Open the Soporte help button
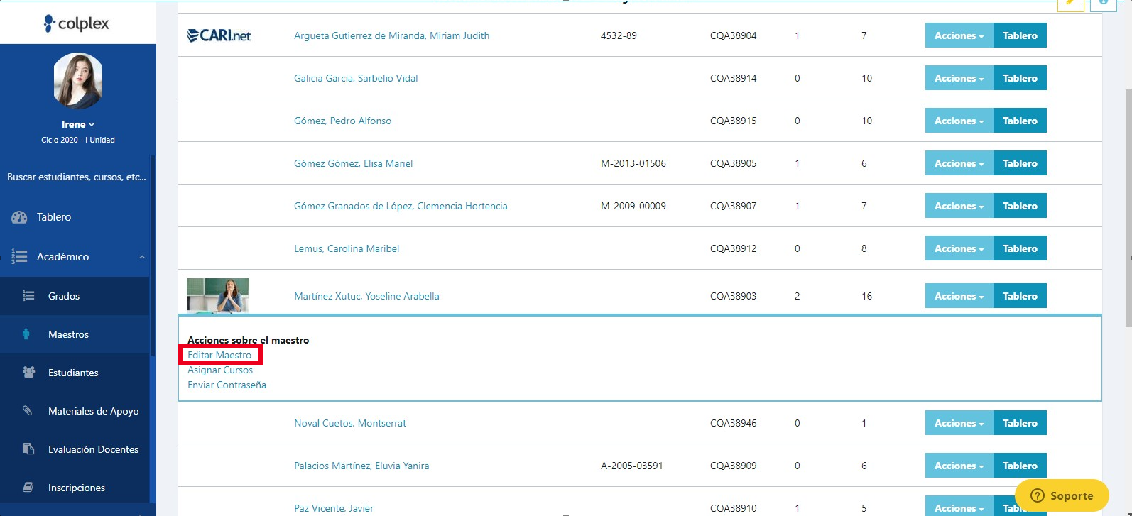Image resolution: width=1132 pixels, height=516 pixels. (1062, 495)
